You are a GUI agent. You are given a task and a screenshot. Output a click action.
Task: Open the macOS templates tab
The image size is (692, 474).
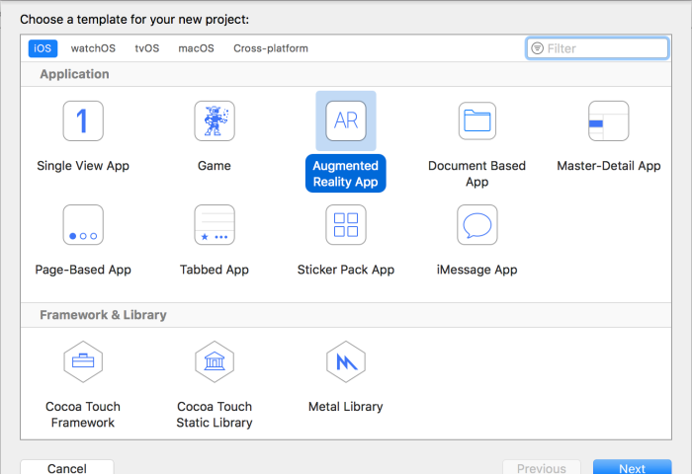[196, 48]
